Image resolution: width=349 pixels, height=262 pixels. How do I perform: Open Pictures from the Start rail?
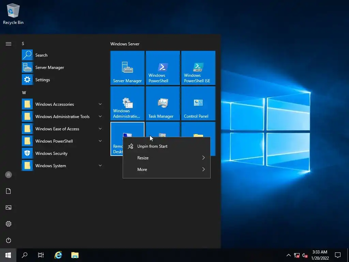click(9, 207)
